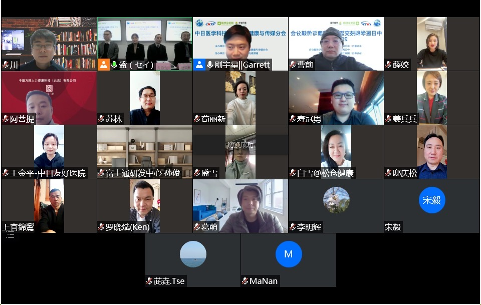The image size is (481, 305).
Task: Click the muted mic icon beside 薛姣
Action: pyautogui.click(x=388, y=65)
